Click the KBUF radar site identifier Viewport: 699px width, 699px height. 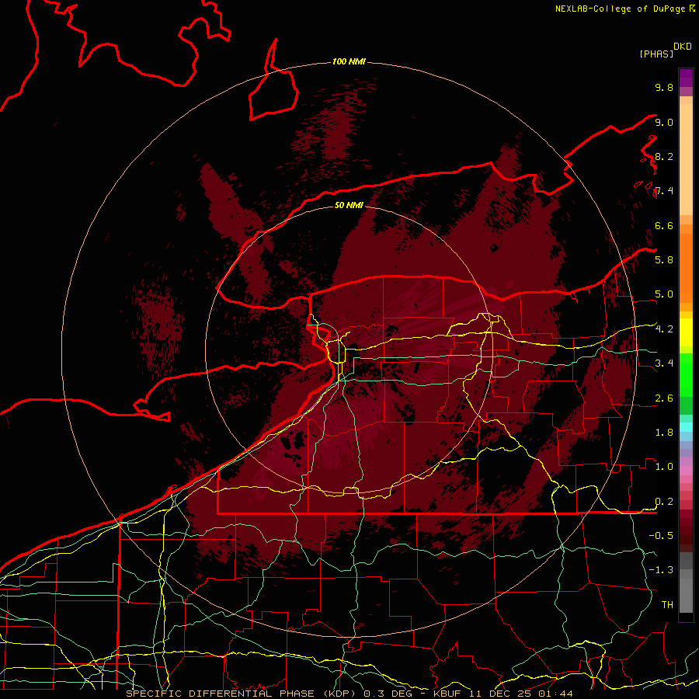pyautogui.click(x=448, y=694)
